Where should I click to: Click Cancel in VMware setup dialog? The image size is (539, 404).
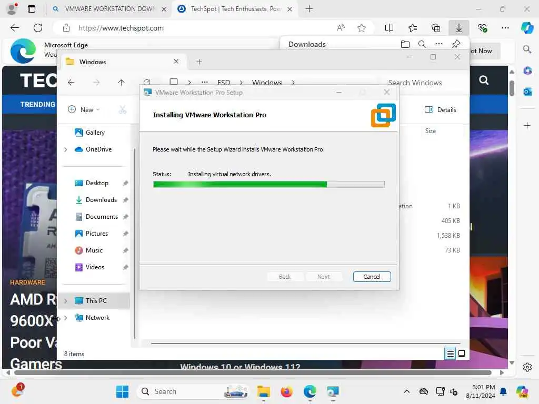tap(372, 277)
